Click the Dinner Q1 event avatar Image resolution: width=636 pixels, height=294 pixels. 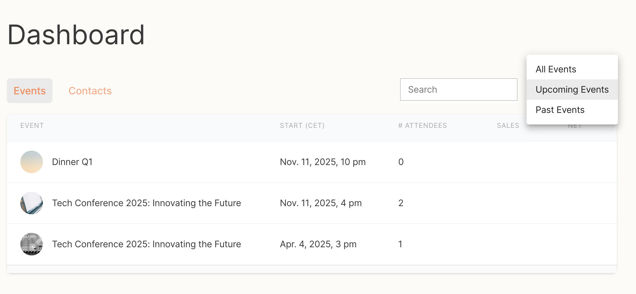pyautogui.click(x=32, y=162)
